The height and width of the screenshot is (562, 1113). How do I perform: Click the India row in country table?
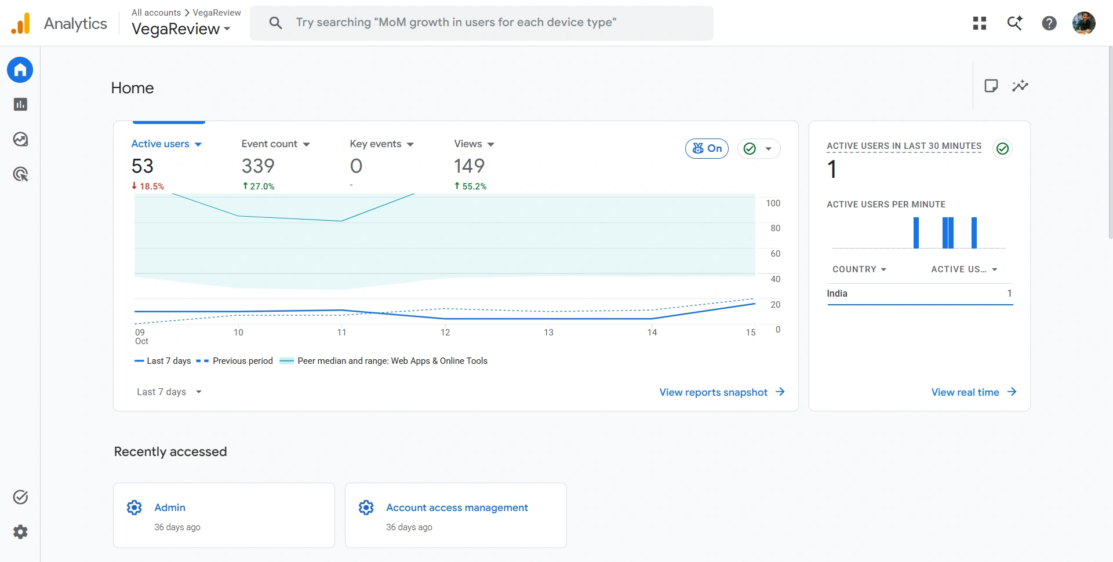(x=920, y=294)
